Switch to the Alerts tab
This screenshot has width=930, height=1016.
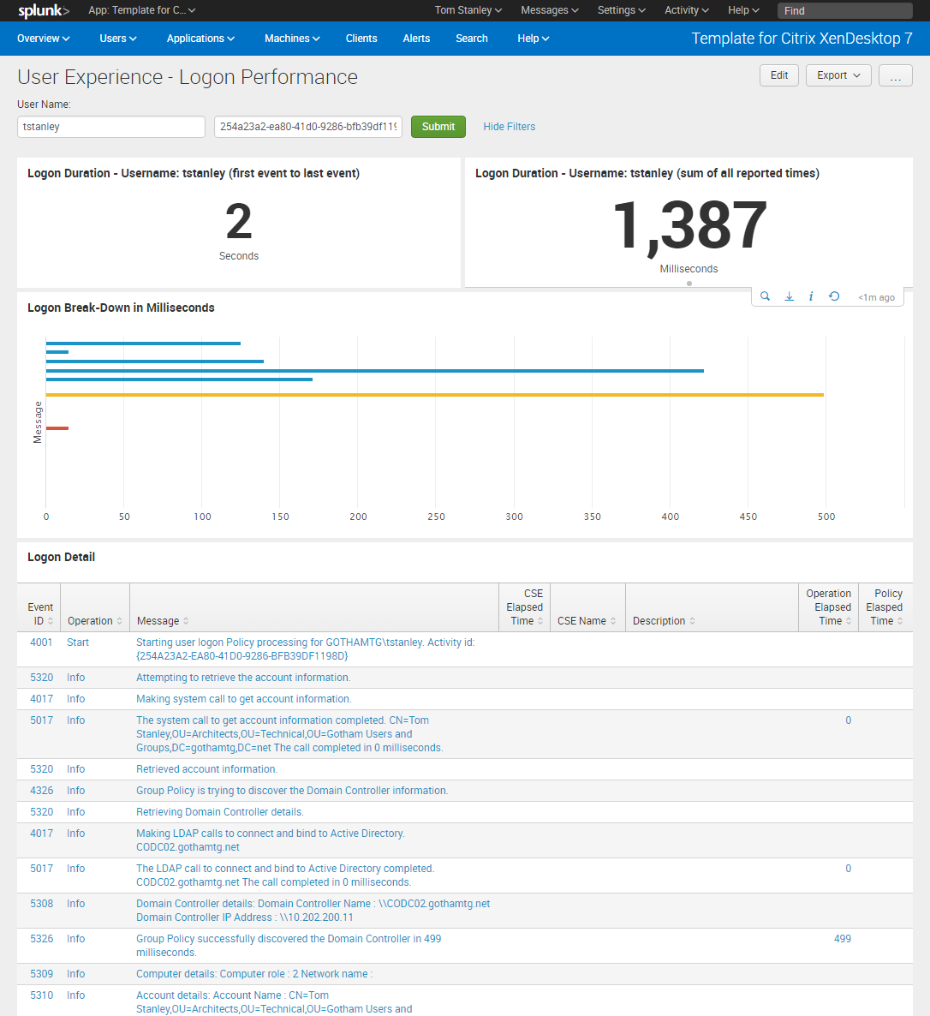coord(416,38)
